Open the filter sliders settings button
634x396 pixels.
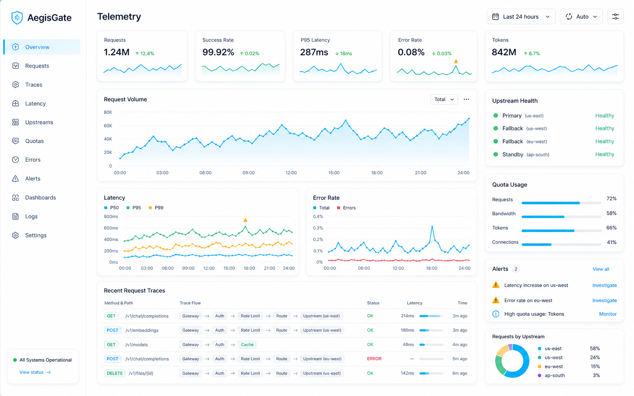pyautogui.click(x=615, y=17)
